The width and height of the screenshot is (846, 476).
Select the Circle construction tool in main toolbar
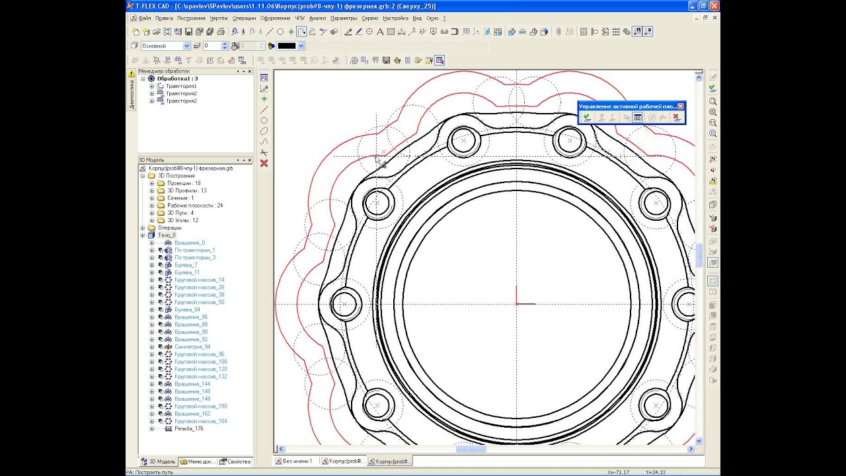pos(280,32)
